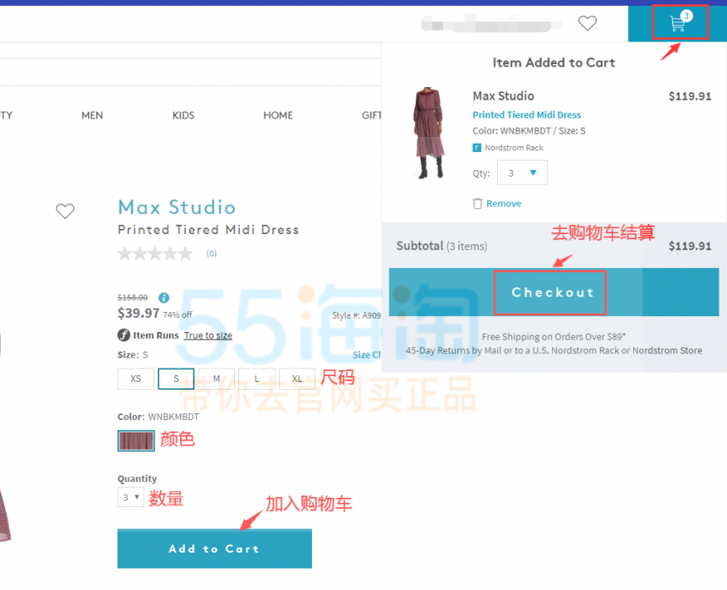Select size XL
This screenshot has width=727, height=590.
pyautogui.click(x=297, y=379)
